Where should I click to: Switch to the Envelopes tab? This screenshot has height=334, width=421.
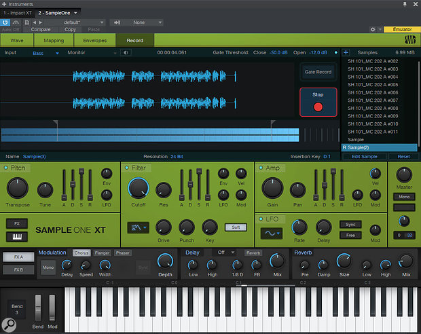click(95, 40)
